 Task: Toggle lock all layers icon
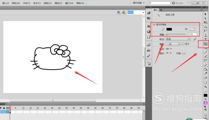(4, 108)
